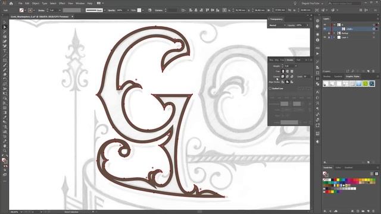Increase Stroke panel weight with stepper
381x214 pixels.
(282, 65)
